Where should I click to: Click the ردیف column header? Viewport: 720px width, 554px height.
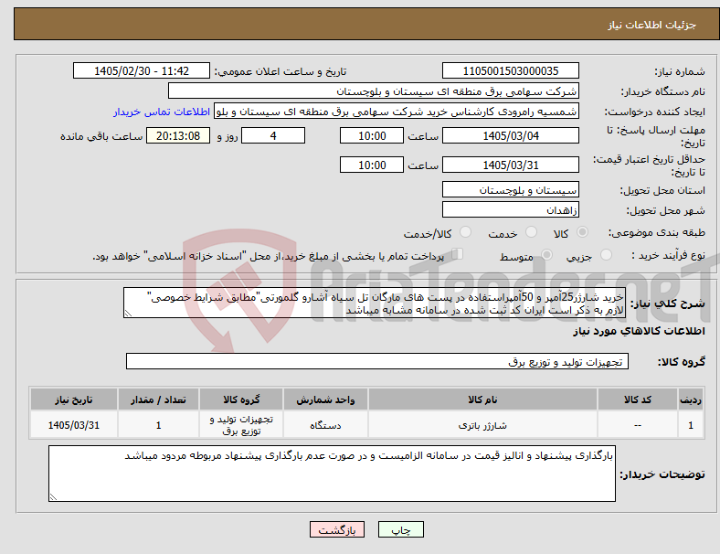tap(691, 400)
